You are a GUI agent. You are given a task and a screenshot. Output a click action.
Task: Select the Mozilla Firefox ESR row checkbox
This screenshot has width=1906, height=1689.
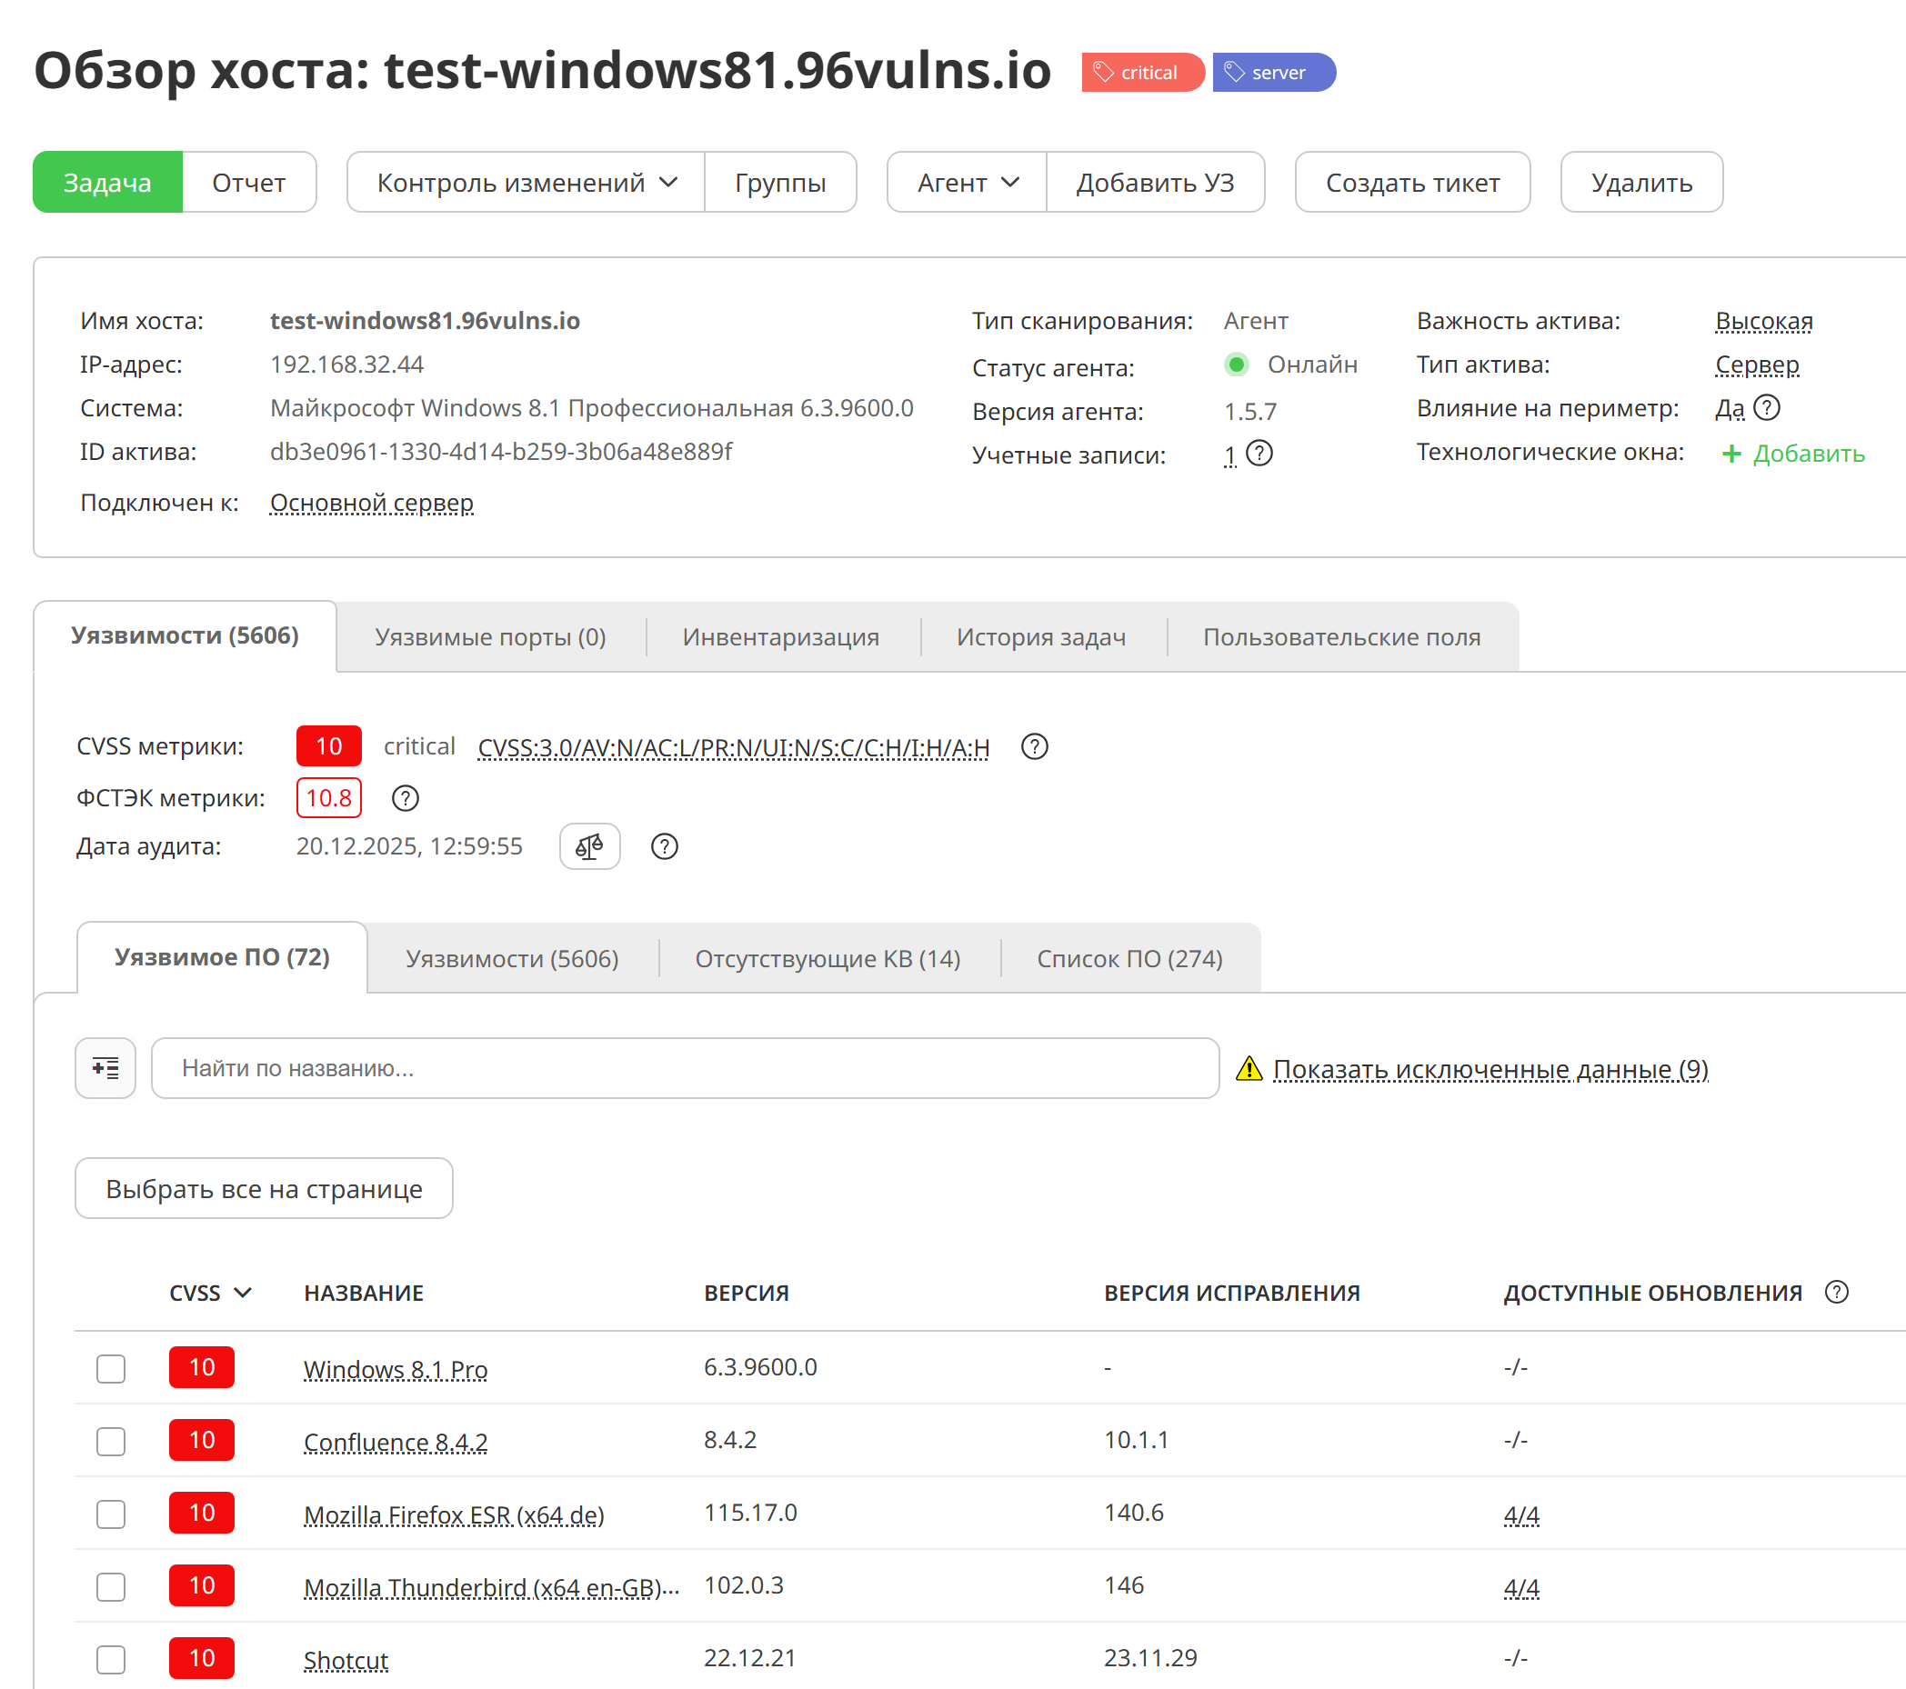click(111, 1514)
